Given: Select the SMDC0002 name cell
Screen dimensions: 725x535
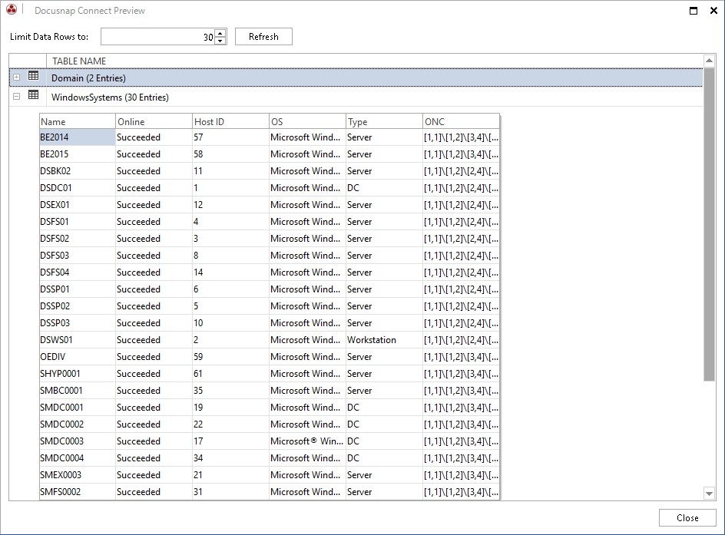Looking at the screenshot, I should [x=78, y=424].
